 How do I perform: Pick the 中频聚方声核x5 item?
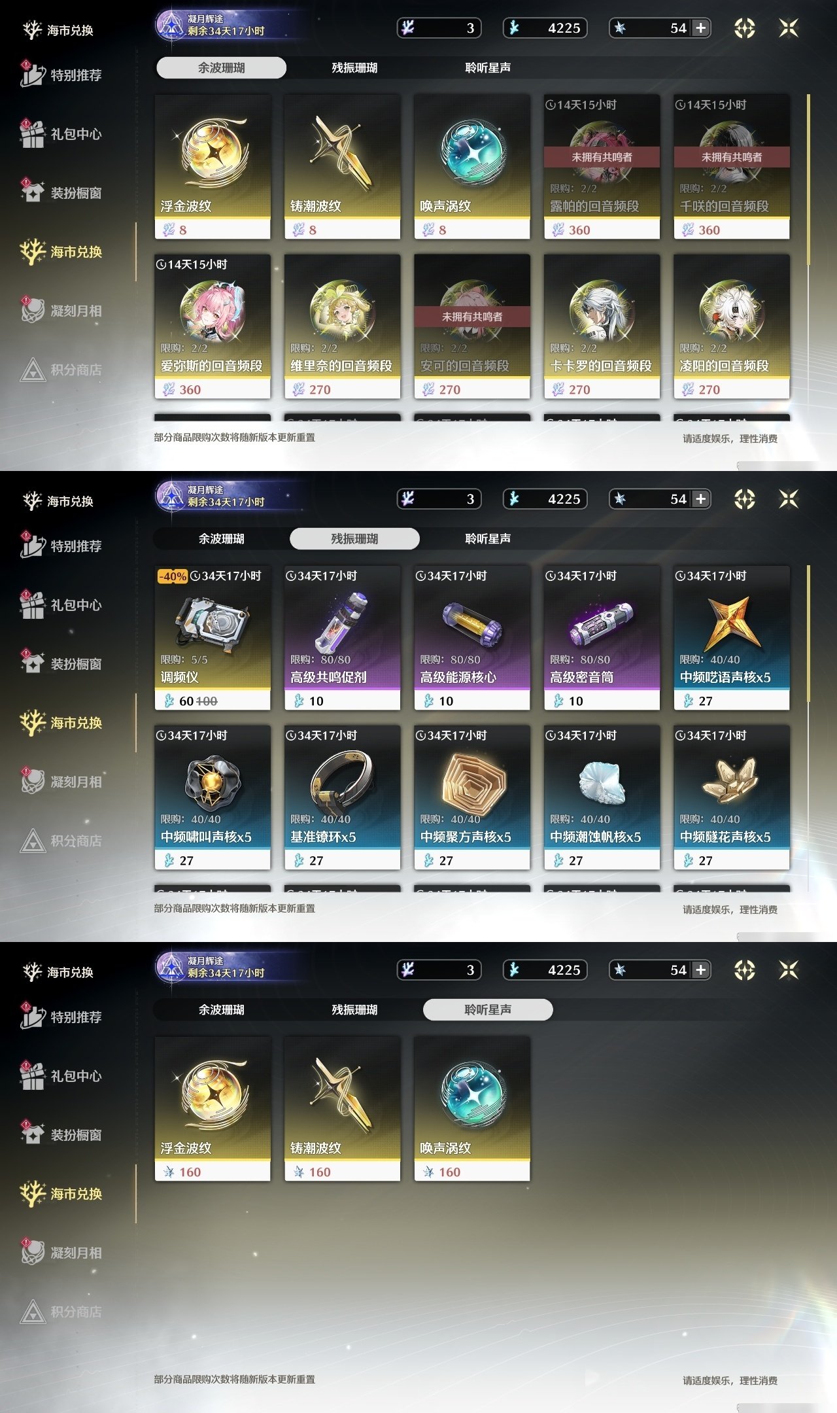(x=472, y=797)
